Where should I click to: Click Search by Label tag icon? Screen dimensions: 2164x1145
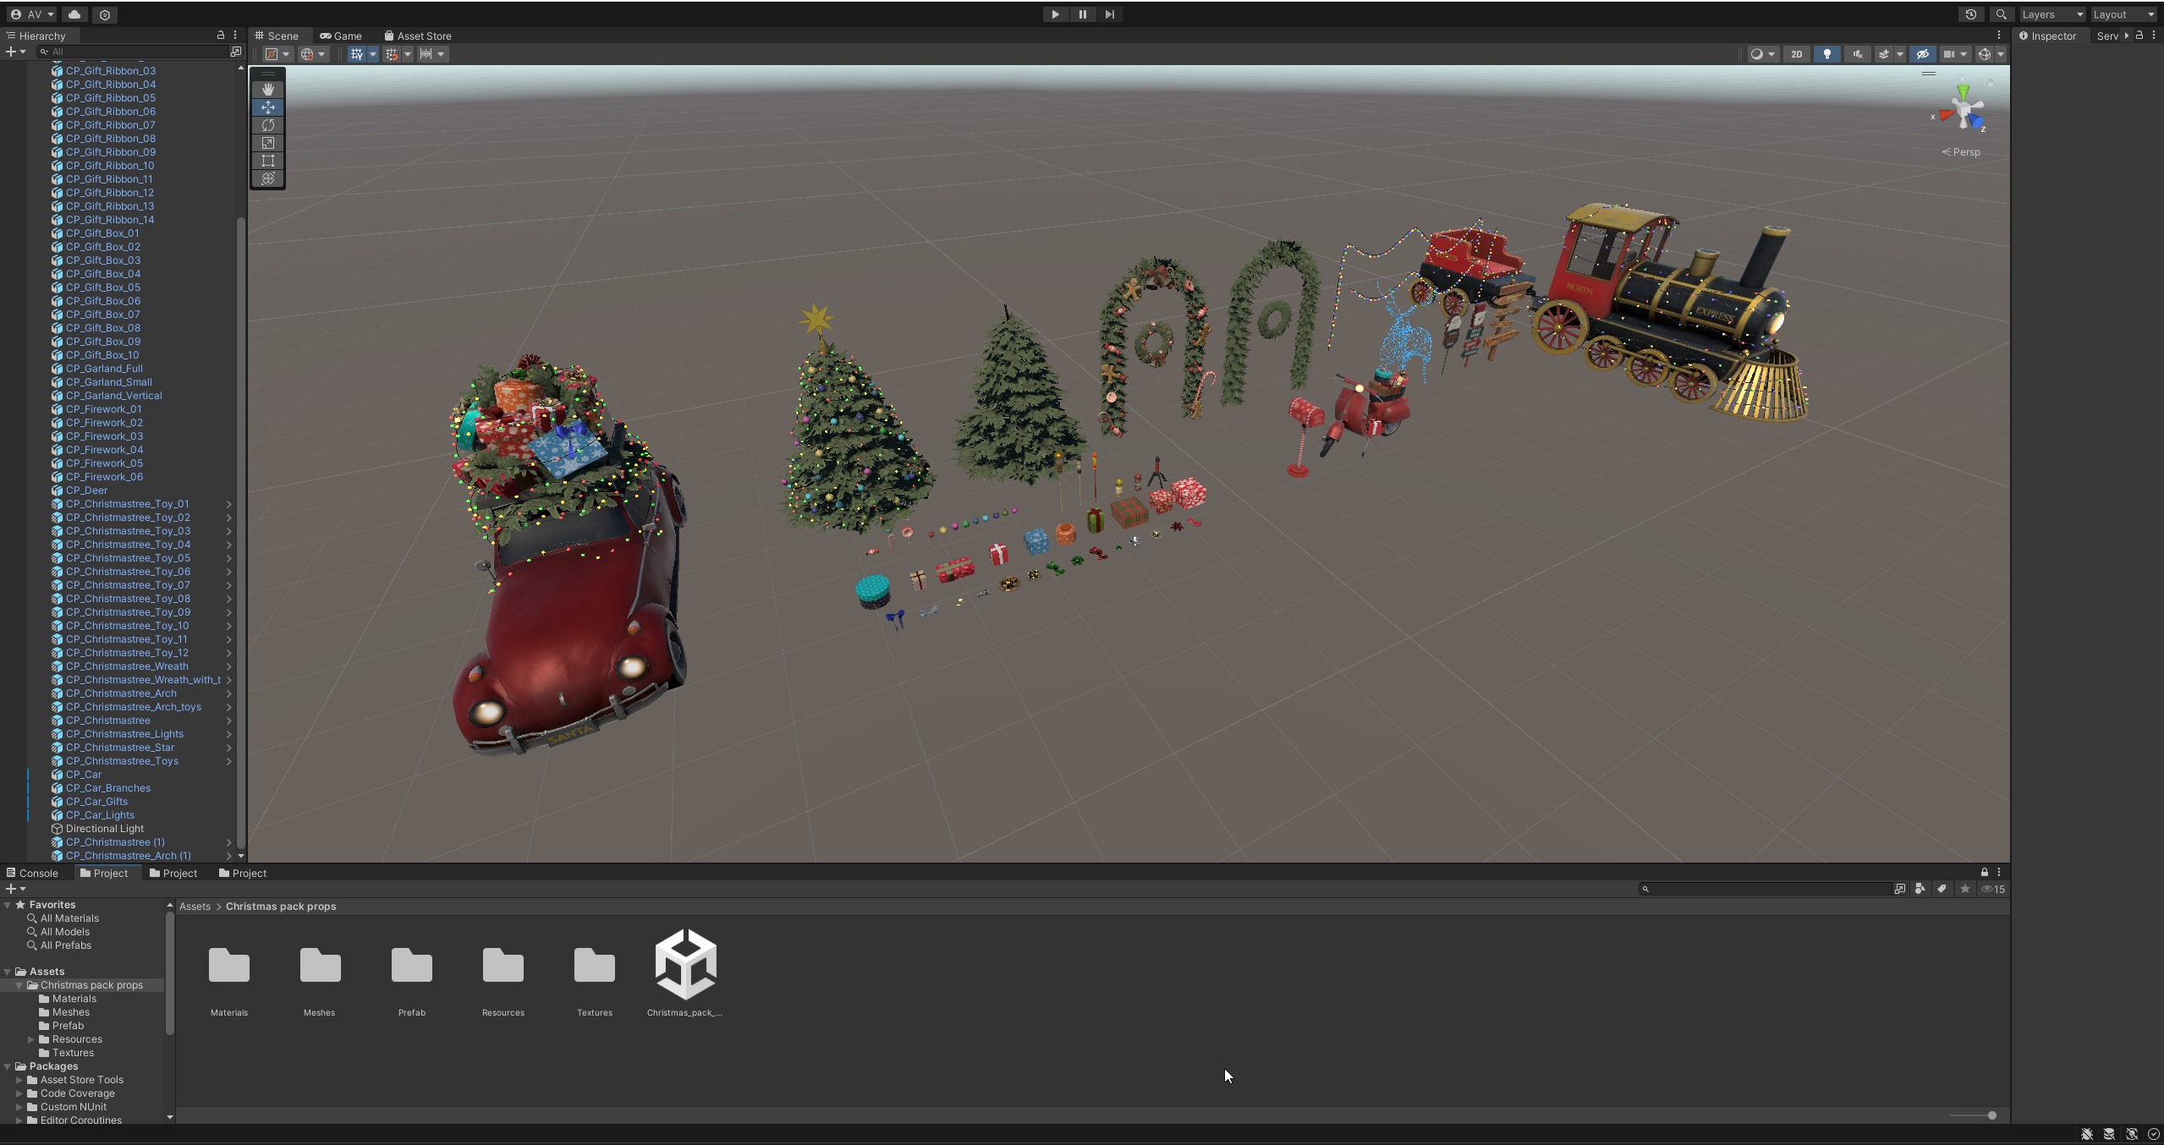[x=1942, y=889]
